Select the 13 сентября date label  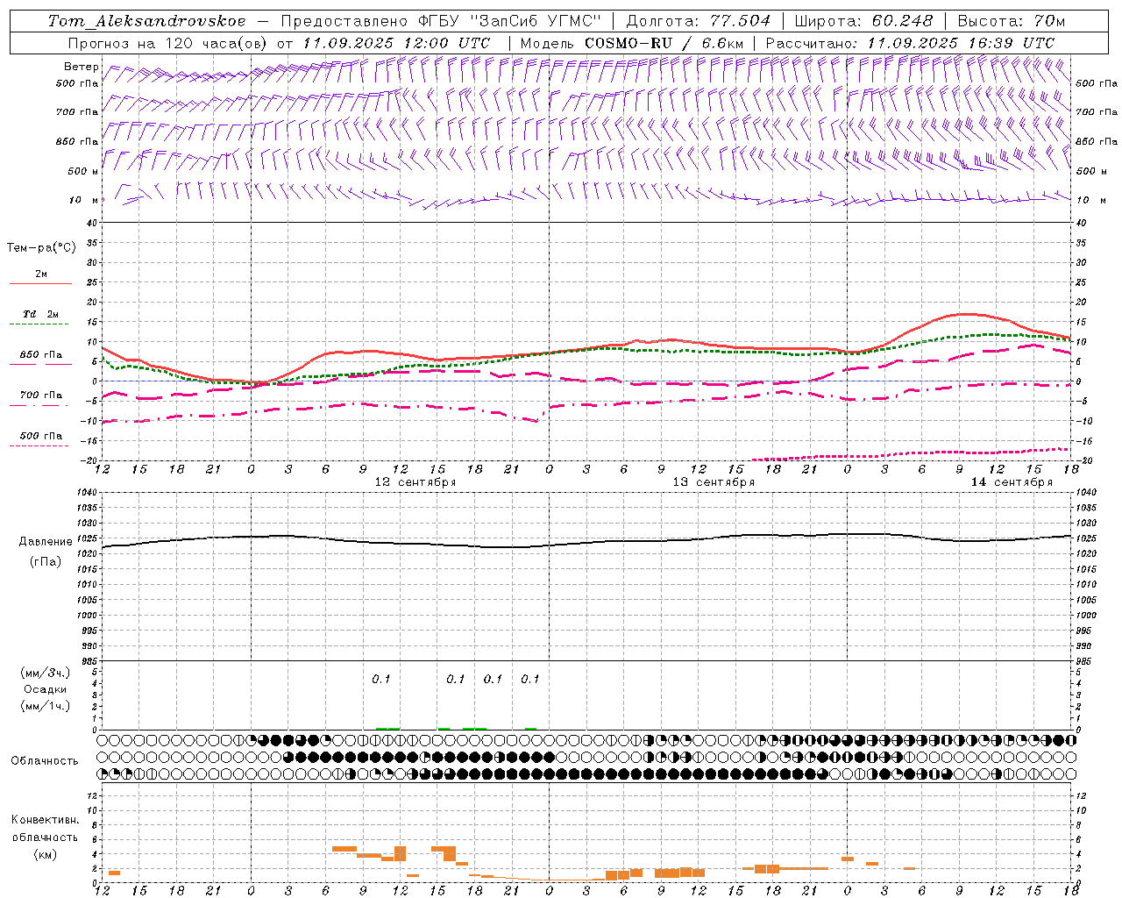(x=714, y=482)
